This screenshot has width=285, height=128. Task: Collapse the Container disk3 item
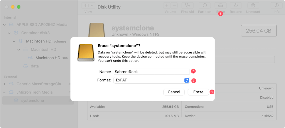(9, 33)
